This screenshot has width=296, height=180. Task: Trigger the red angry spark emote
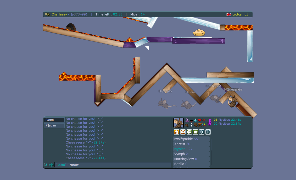click(x=204, y=120)
